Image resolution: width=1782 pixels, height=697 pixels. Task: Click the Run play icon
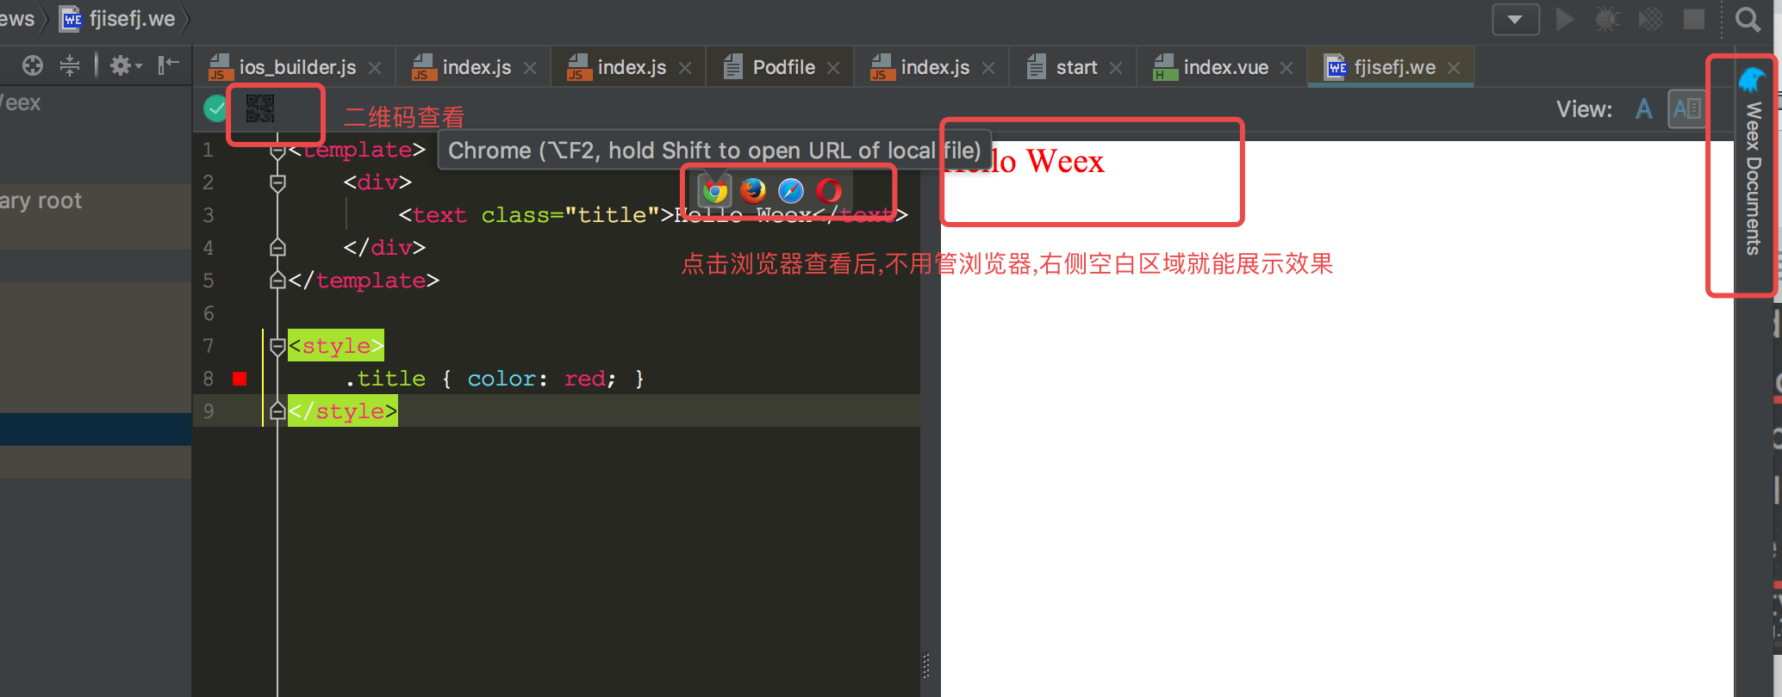coord(1565,19)
